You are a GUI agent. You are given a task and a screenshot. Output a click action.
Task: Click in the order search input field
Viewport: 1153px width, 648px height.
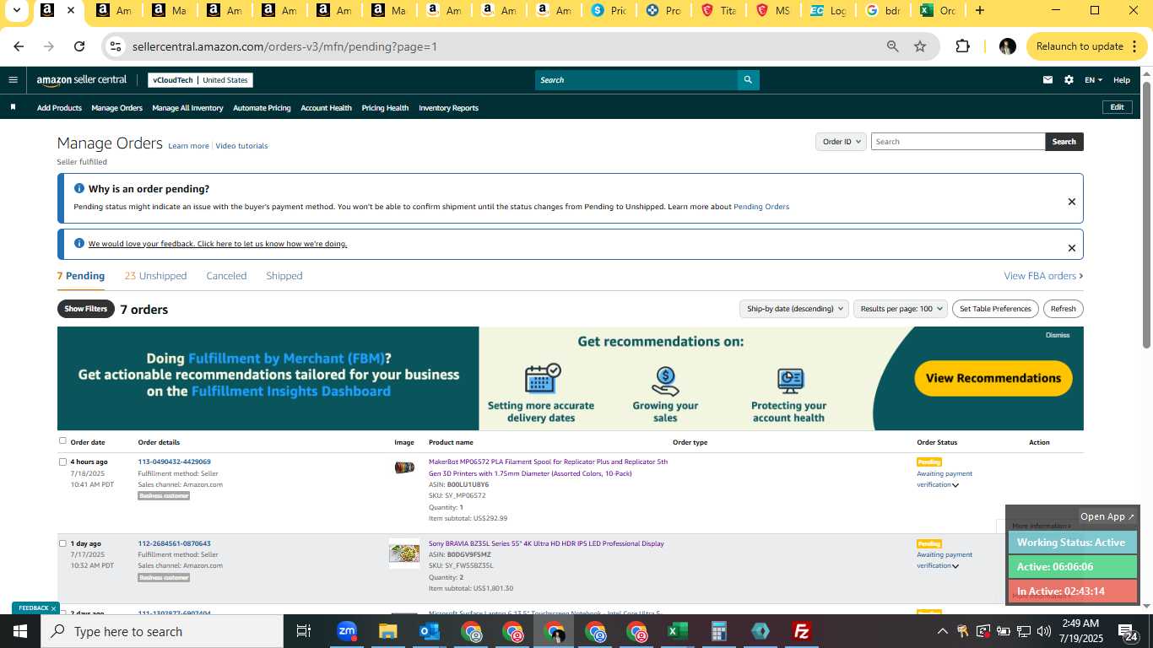click(957, 142)
